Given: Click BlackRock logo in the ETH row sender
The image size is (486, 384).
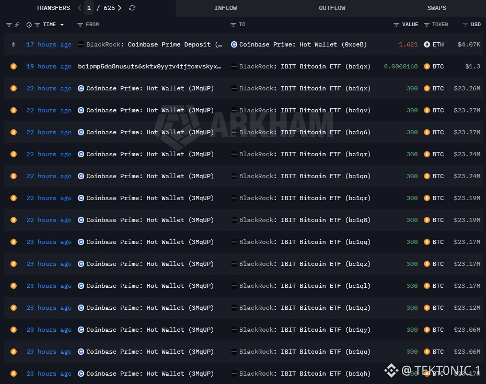Looking at the screenshot, I should (81, 44).
